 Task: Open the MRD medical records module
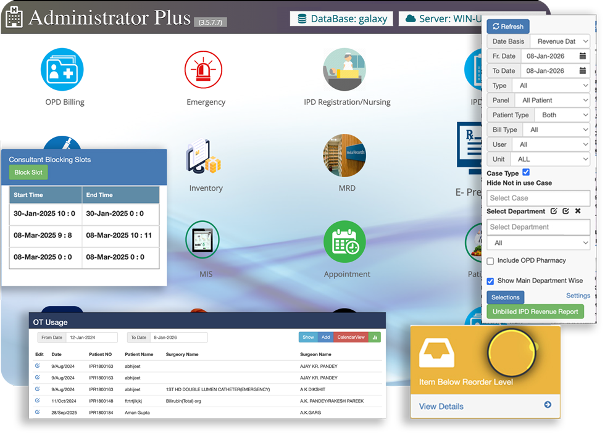pyautogui.click(x=344, y=156)
